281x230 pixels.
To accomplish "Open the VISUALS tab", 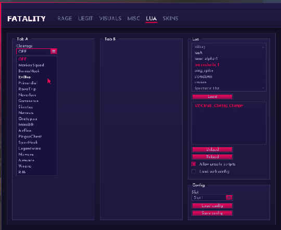I will [x=110, y=18].
